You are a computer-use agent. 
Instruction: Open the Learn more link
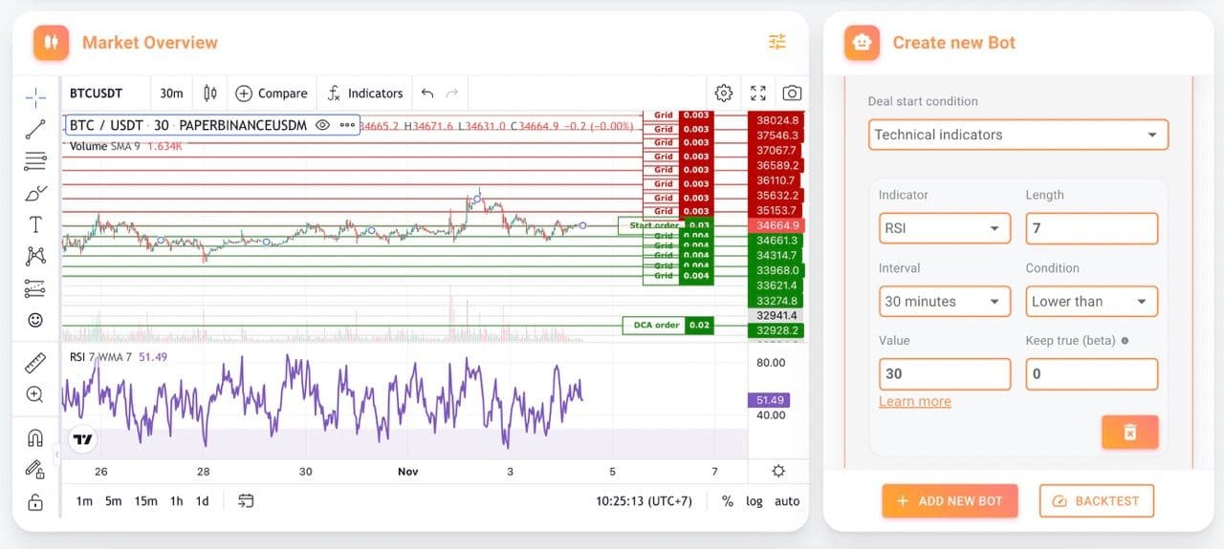[914, 402]
